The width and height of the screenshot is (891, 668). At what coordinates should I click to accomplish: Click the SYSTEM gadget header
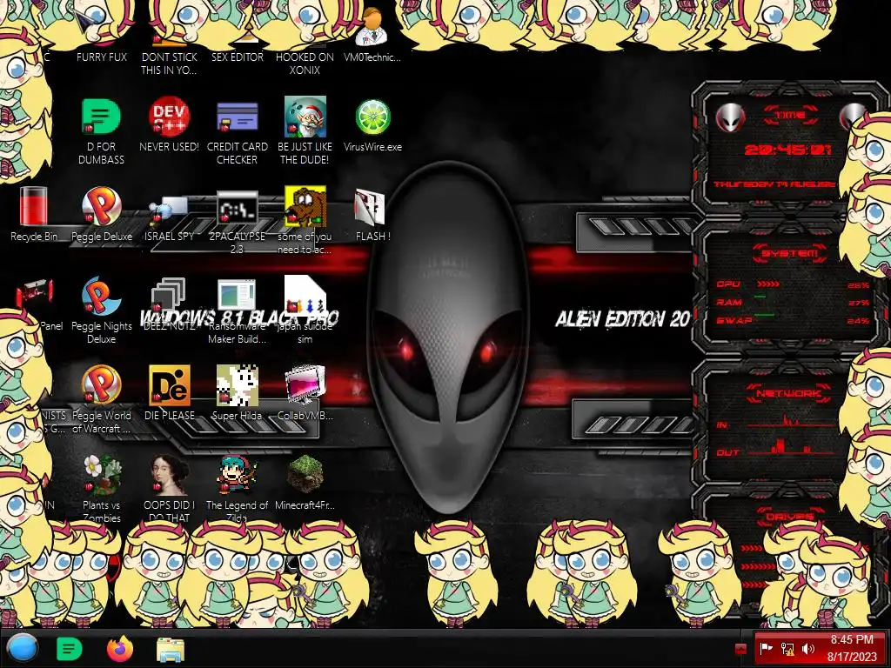[x=788, y=253]
